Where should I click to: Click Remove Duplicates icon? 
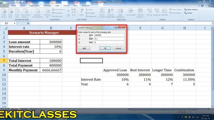tap(110, 13)
